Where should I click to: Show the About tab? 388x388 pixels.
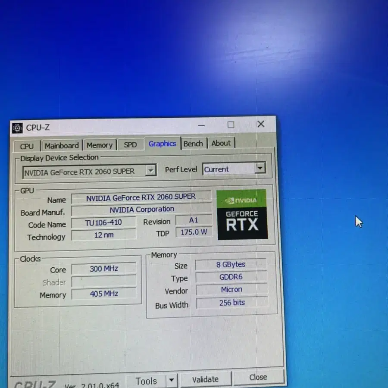221,143
